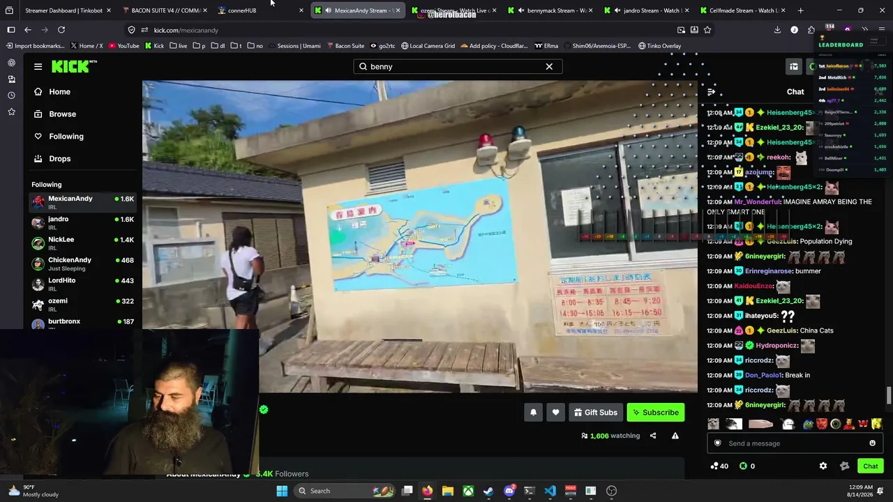Screen dimensions: 893x502
Task: Expand the 'dl' bookmarks folder
Action: [x=218, y=46]
